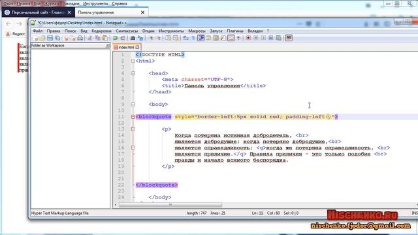Open the Макросы menu
Screen dimensions: 418x235
pos(197,31)
